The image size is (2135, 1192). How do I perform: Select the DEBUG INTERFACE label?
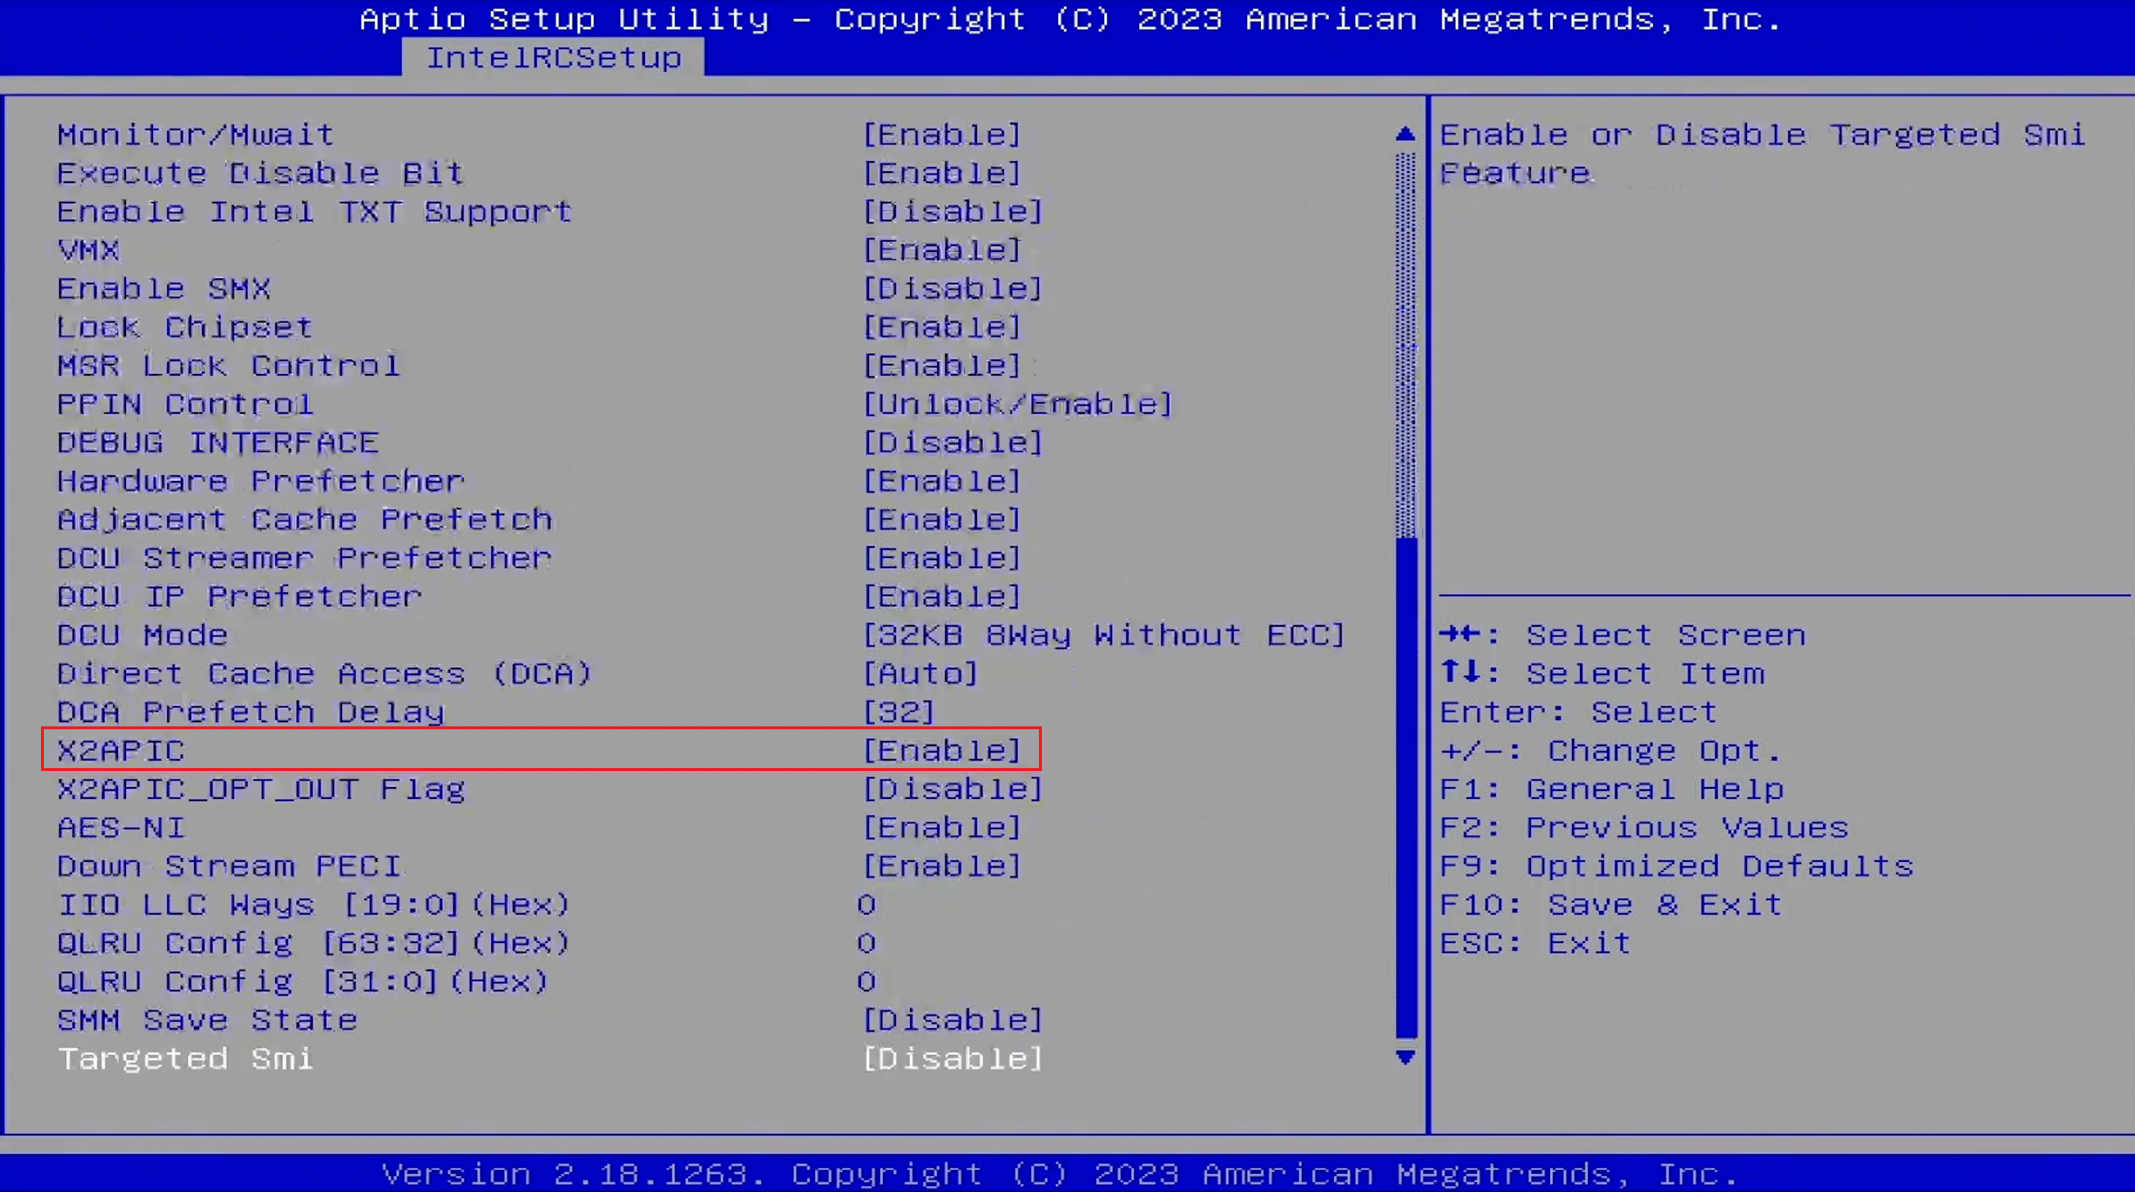tap(218, 443)
